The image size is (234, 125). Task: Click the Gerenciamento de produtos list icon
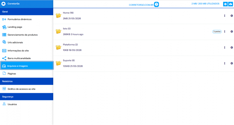(x=4, y=35)
